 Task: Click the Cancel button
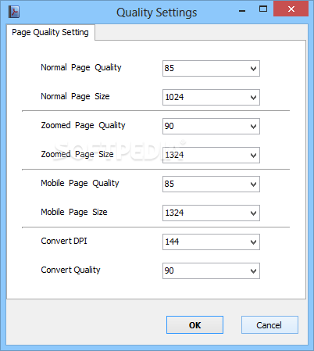[x=269, y=325]
